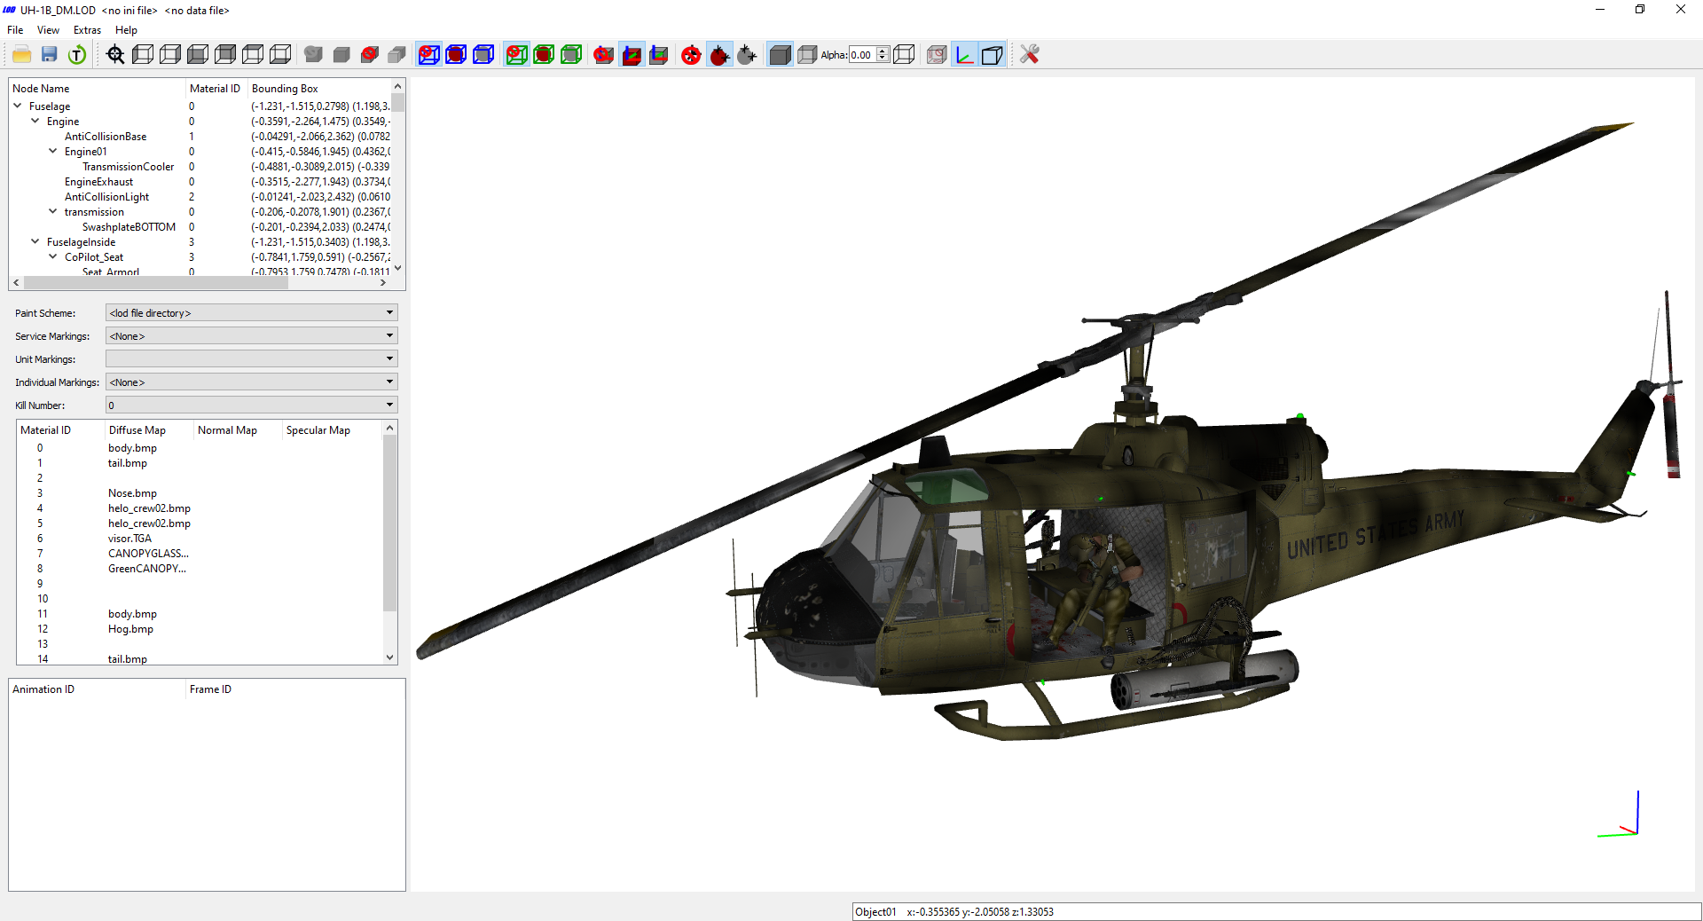This screenshot has height=921, width=1703.
Task: Collapse the transmission tree node
Action: pos(53,211)
